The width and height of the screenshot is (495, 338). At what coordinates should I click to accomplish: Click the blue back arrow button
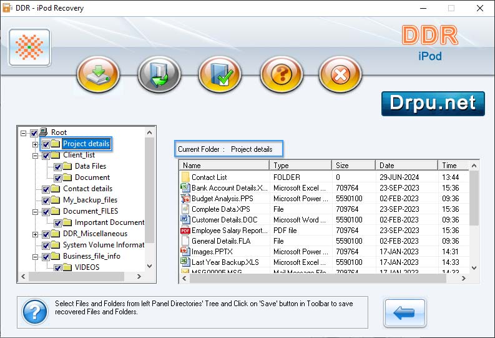click(404, 313)
